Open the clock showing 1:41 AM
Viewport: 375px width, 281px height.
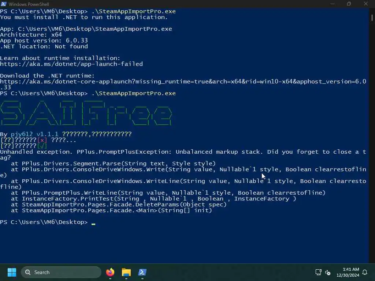[348, 272]
